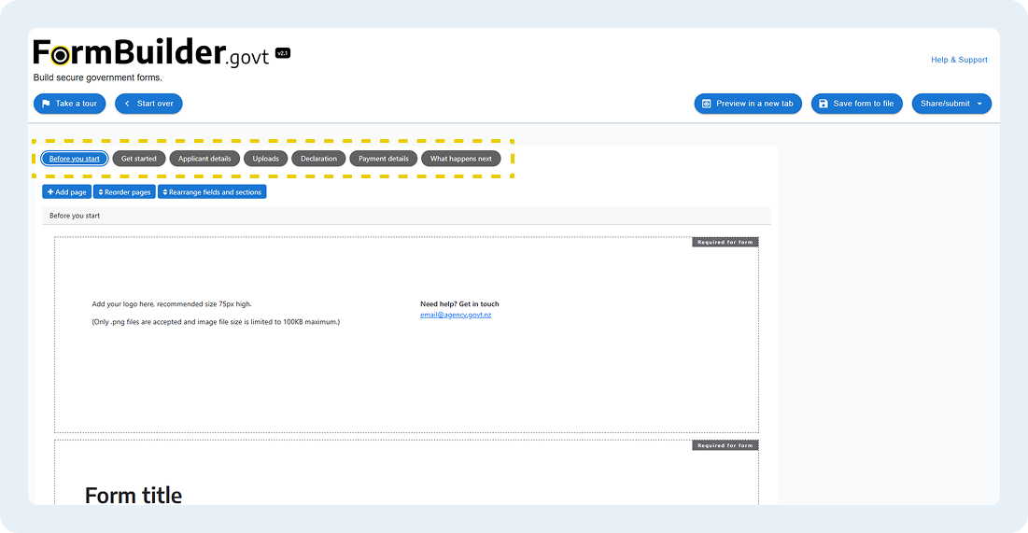Image resolution: width=1028 pixels, height=533 pixels.
Task: Click the preview icon on Preview in a new tab
Action: pos(706,104)
